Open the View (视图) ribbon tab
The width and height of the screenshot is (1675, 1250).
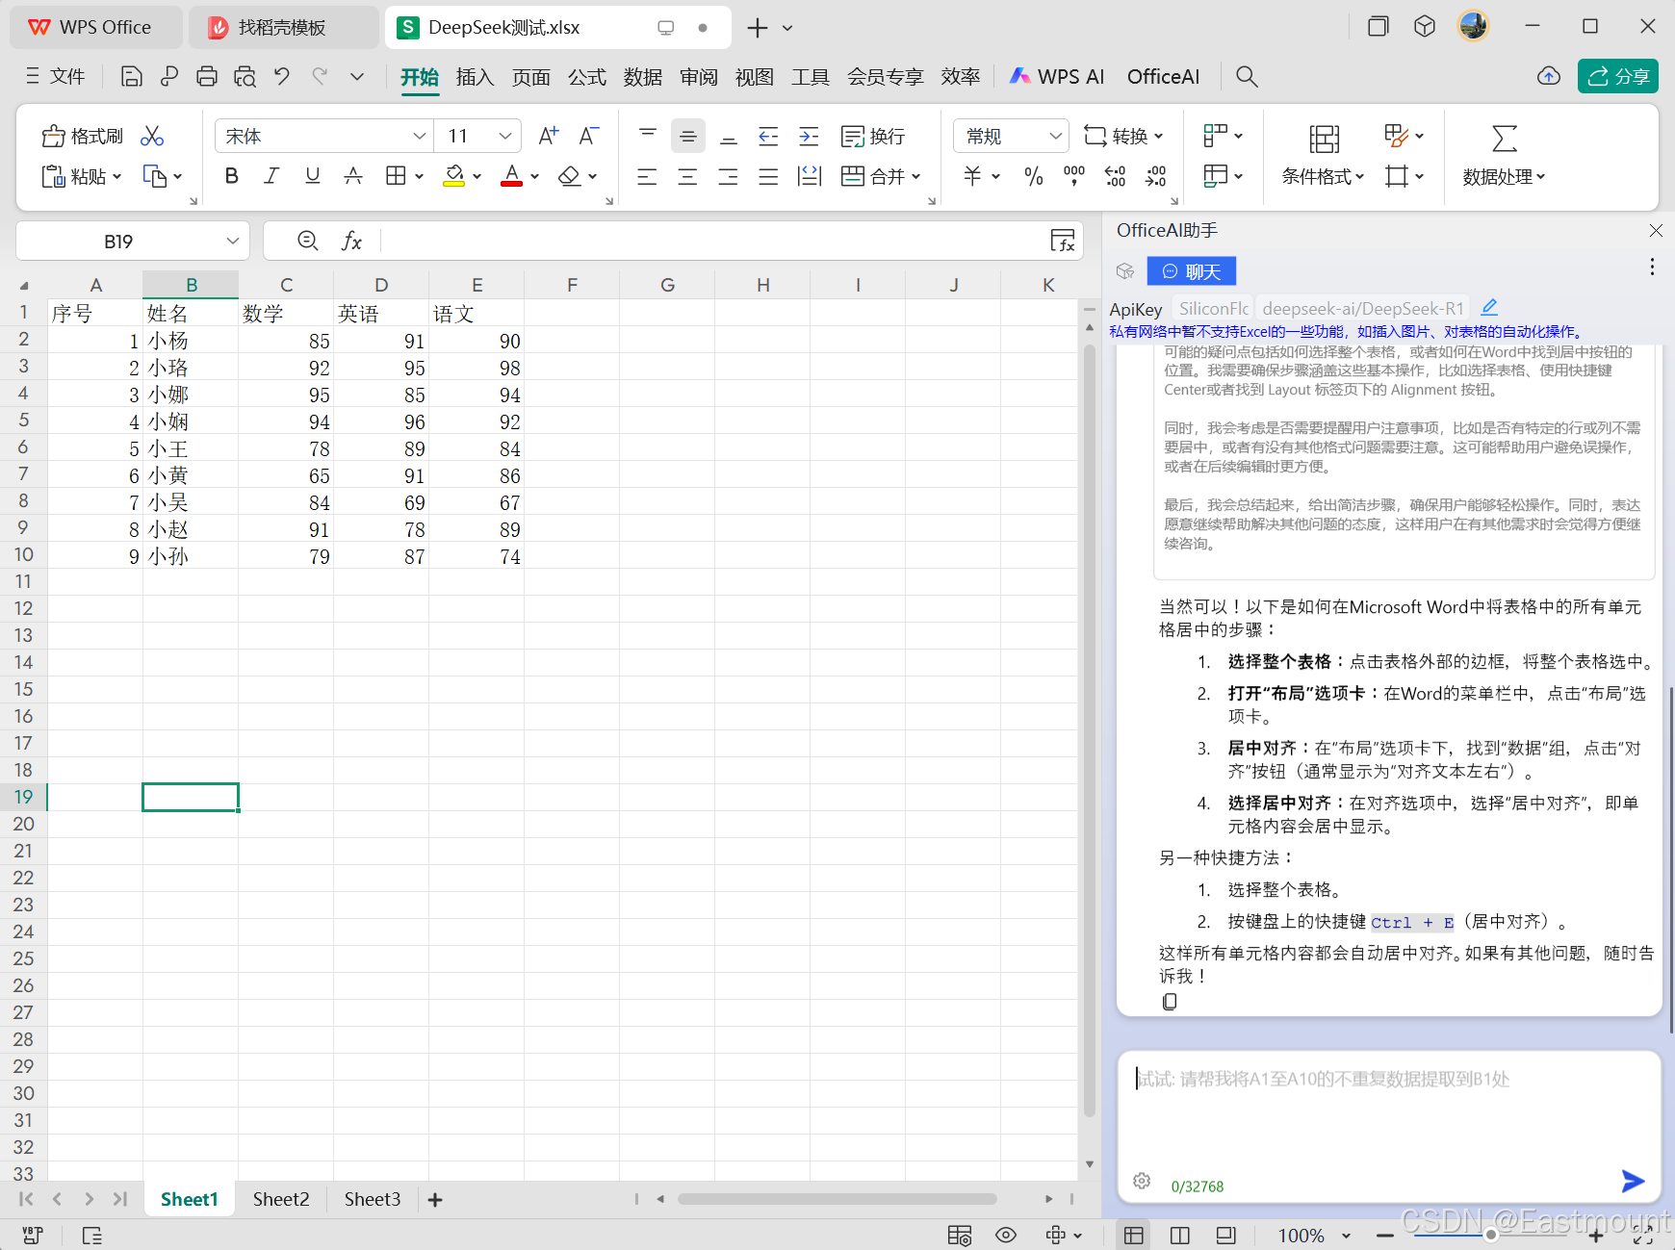click(755, 76)
